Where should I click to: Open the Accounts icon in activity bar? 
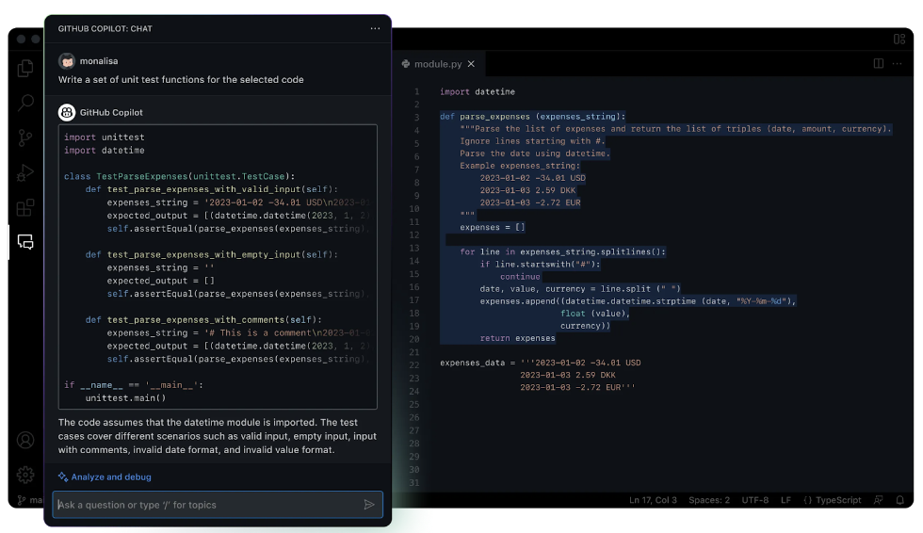tap(25, 440)
